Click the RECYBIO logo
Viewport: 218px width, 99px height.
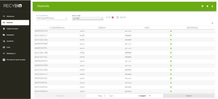pos(13,6)
